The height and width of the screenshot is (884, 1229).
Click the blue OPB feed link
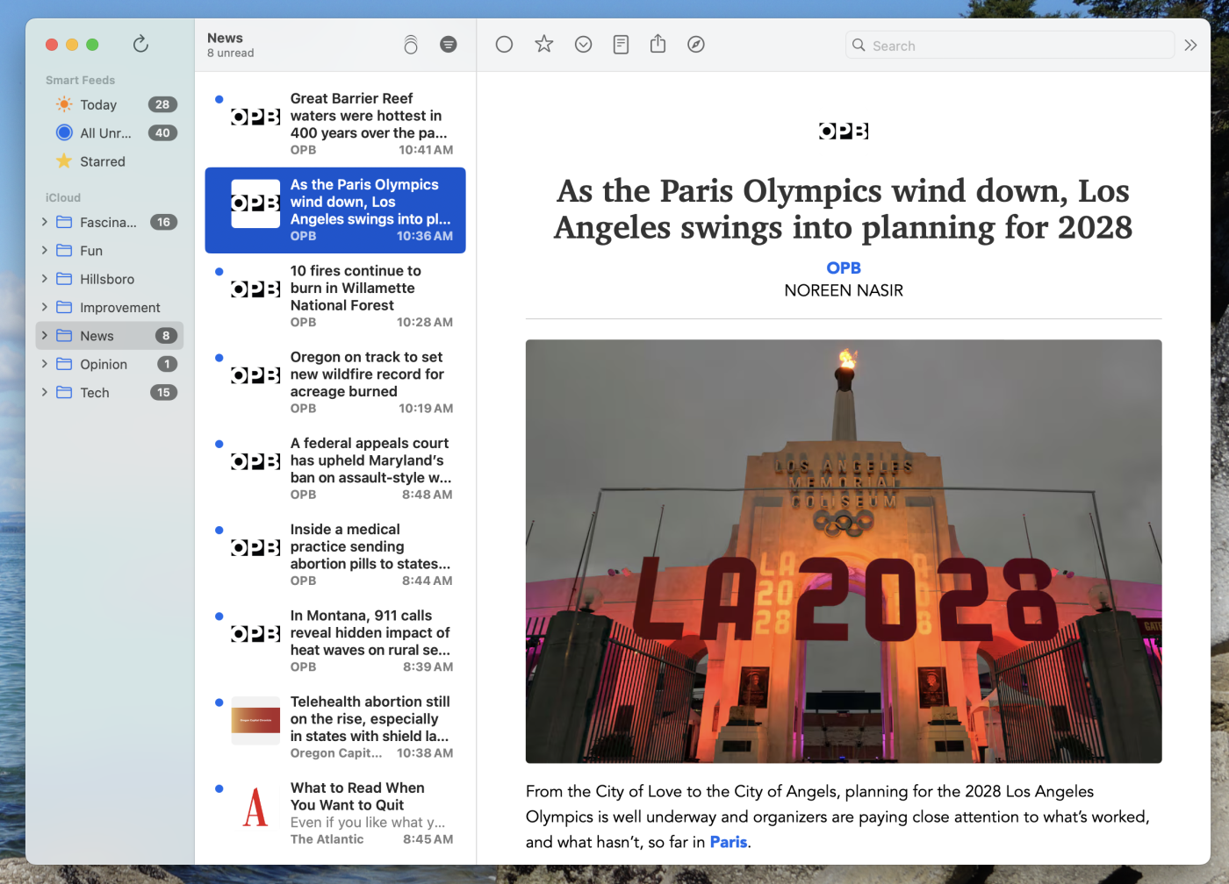pyautogui.click(x=844, y=267)
